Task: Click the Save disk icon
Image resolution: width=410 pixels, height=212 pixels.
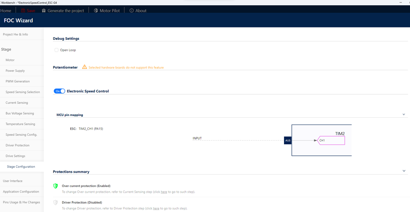Action: coord(23,11)
